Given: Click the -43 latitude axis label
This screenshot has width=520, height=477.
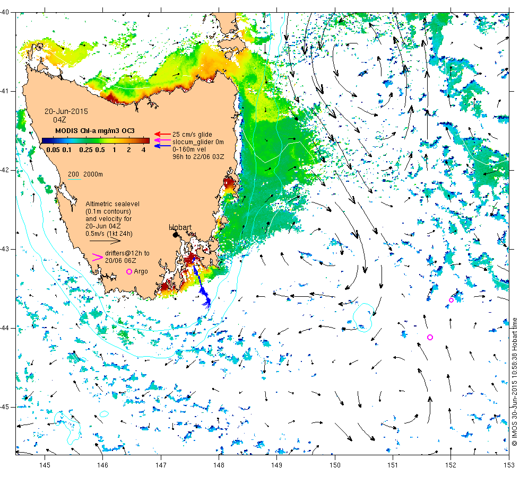Looking at the screenshot, I should pyautogui.click(x=5, y=249).
